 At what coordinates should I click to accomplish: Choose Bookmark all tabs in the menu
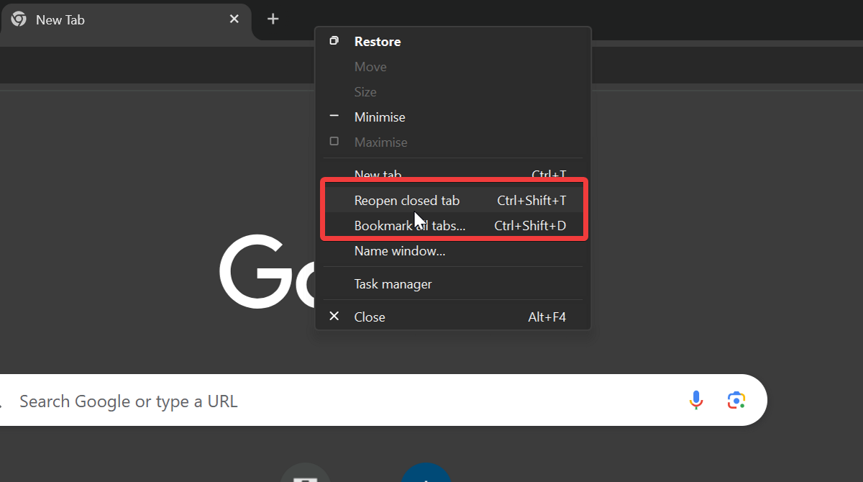[x=409, y=225]
